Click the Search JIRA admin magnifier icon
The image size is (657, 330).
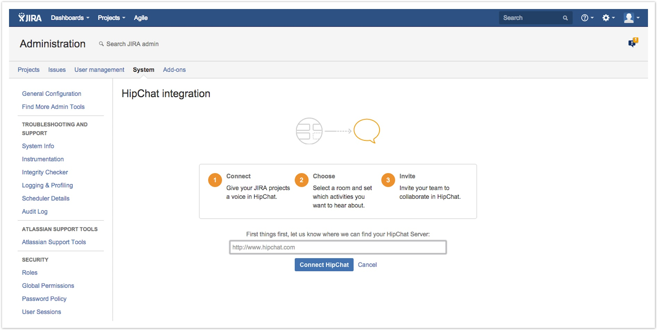[101, 44]
